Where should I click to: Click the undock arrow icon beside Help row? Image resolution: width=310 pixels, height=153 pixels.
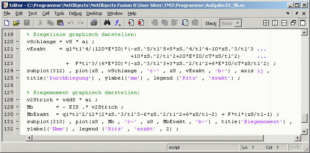click(297, 13)
